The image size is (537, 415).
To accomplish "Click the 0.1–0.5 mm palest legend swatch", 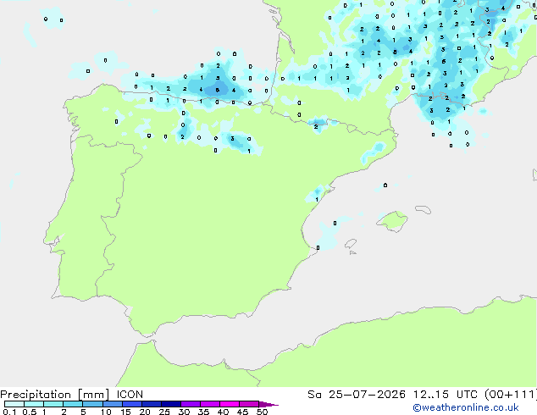I will [x=14, y=404].
